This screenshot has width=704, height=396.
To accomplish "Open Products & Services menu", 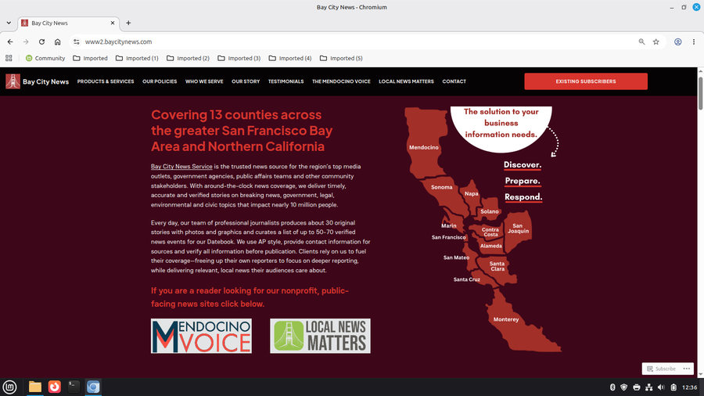I will coord(106,81).
